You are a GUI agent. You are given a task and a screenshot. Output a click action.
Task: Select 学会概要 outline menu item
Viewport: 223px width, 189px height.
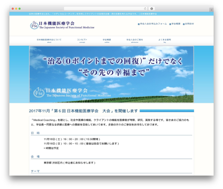click(x=107, y=41)
